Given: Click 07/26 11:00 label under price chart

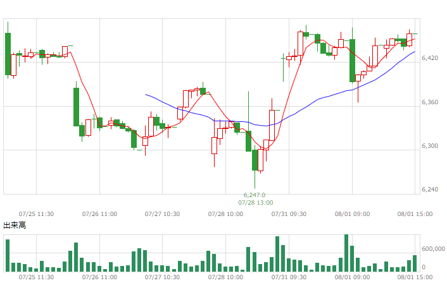Looking at the screenshot, I should tap(99, 214).
